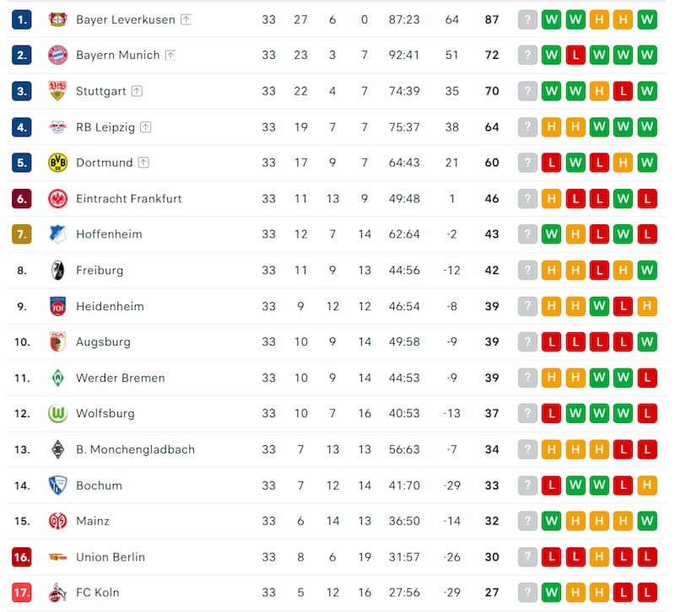Click the arrow icon next to RB Leipzig
The height and width of the screenshot is (612, 675).
click(146, 127)
